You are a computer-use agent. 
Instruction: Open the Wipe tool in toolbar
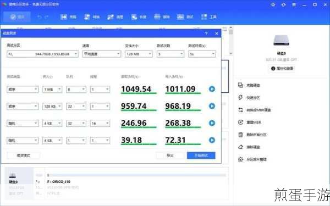tap(162, 17)
